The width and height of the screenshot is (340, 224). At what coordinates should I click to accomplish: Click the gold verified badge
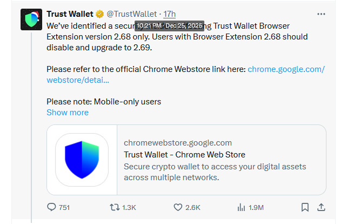pyautogui.click(x=99, y=14)
